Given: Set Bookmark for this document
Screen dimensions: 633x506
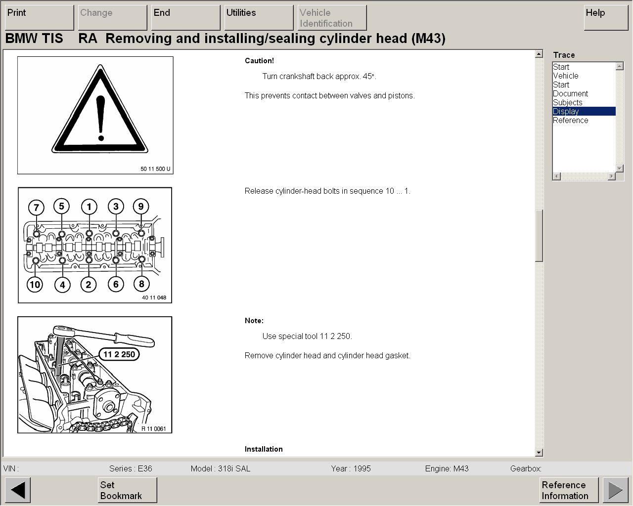Looking at the screenshot, I should (x=128, y=490).
